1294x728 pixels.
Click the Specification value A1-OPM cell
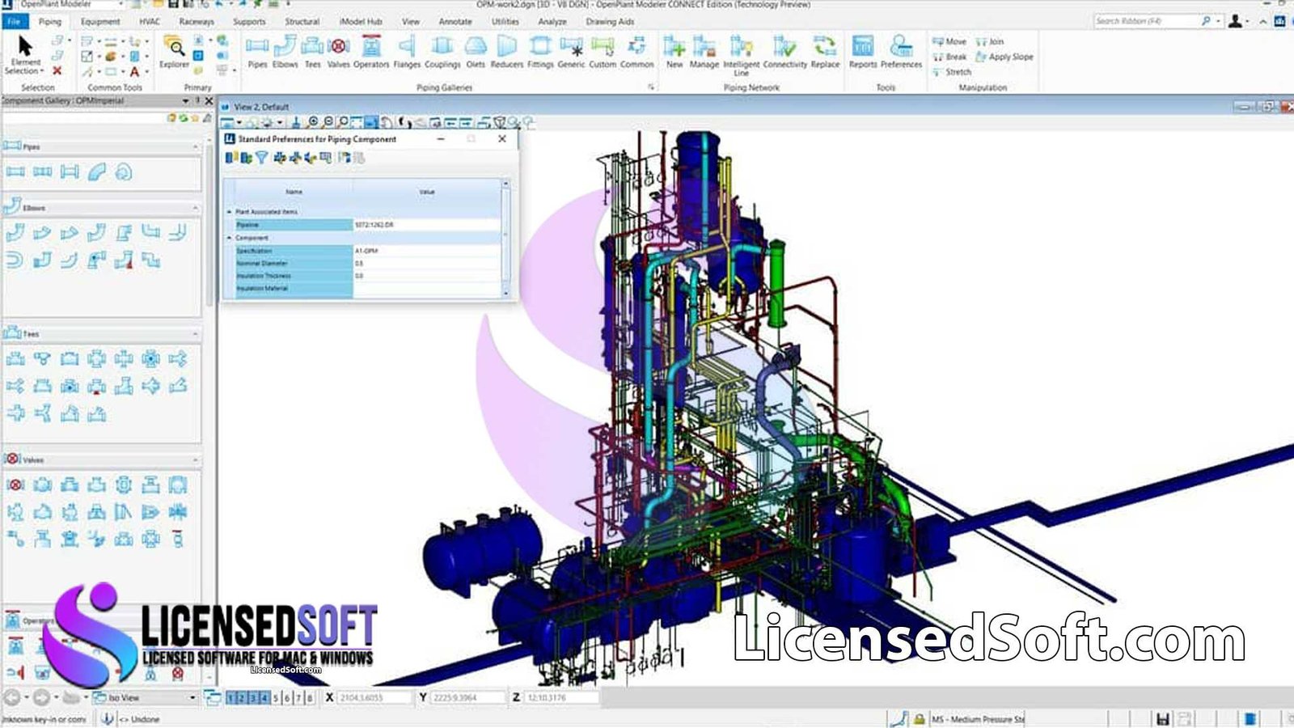[426, 251]
